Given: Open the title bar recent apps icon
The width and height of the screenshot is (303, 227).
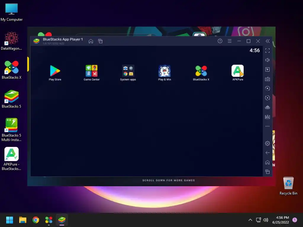Looking at the screenshot, I should (100, 41).
